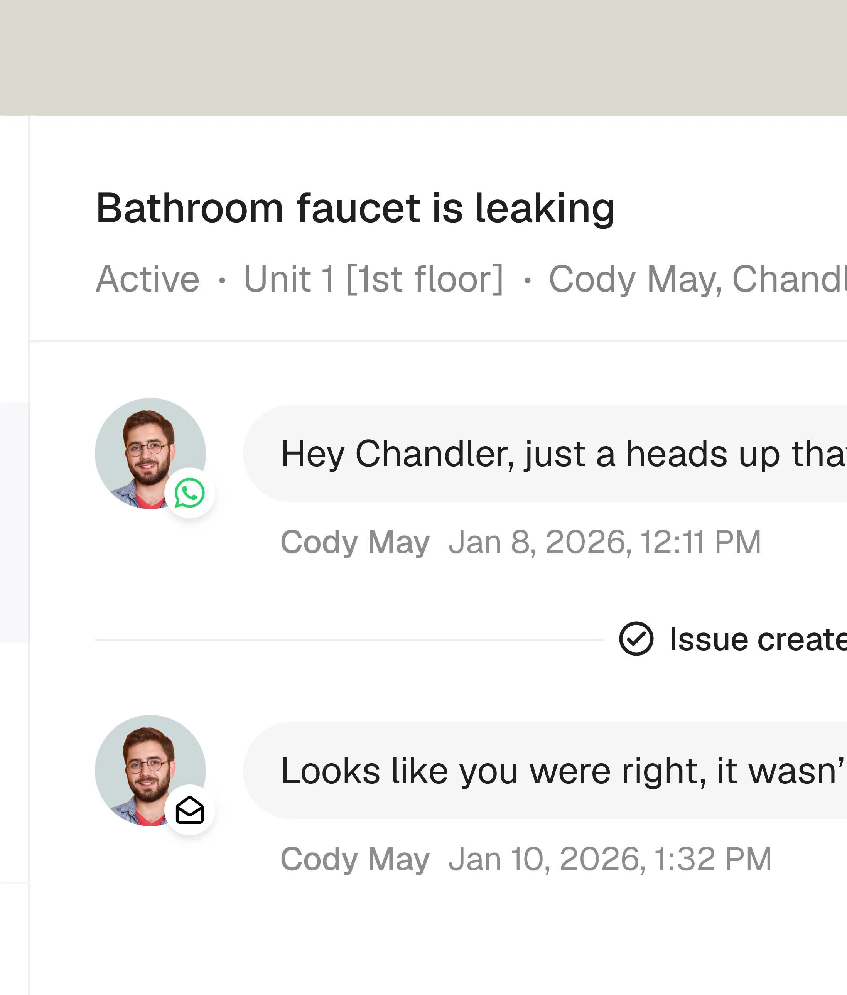
Task: Click the Jan 10, 2026, 1:32 PM timestamp
Action: (610, 859)
